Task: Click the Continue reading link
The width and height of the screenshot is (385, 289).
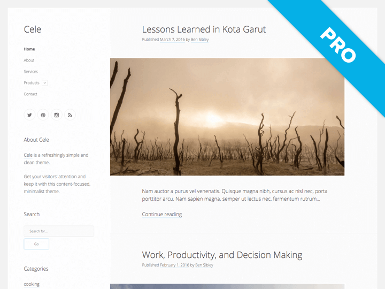Action: (x=162, y=214)
